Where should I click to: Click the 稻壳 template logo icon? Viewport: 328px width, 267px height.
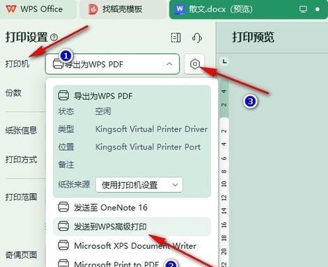tap(93, 9)
